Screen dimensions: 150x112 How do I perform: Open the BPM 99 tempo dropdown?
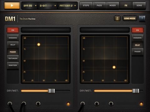tap(30, 6)
